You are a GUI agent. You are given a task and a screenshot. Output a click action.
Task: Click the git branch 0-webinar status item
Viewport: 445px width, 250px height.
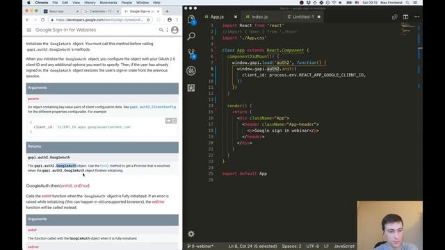(200, 246)
